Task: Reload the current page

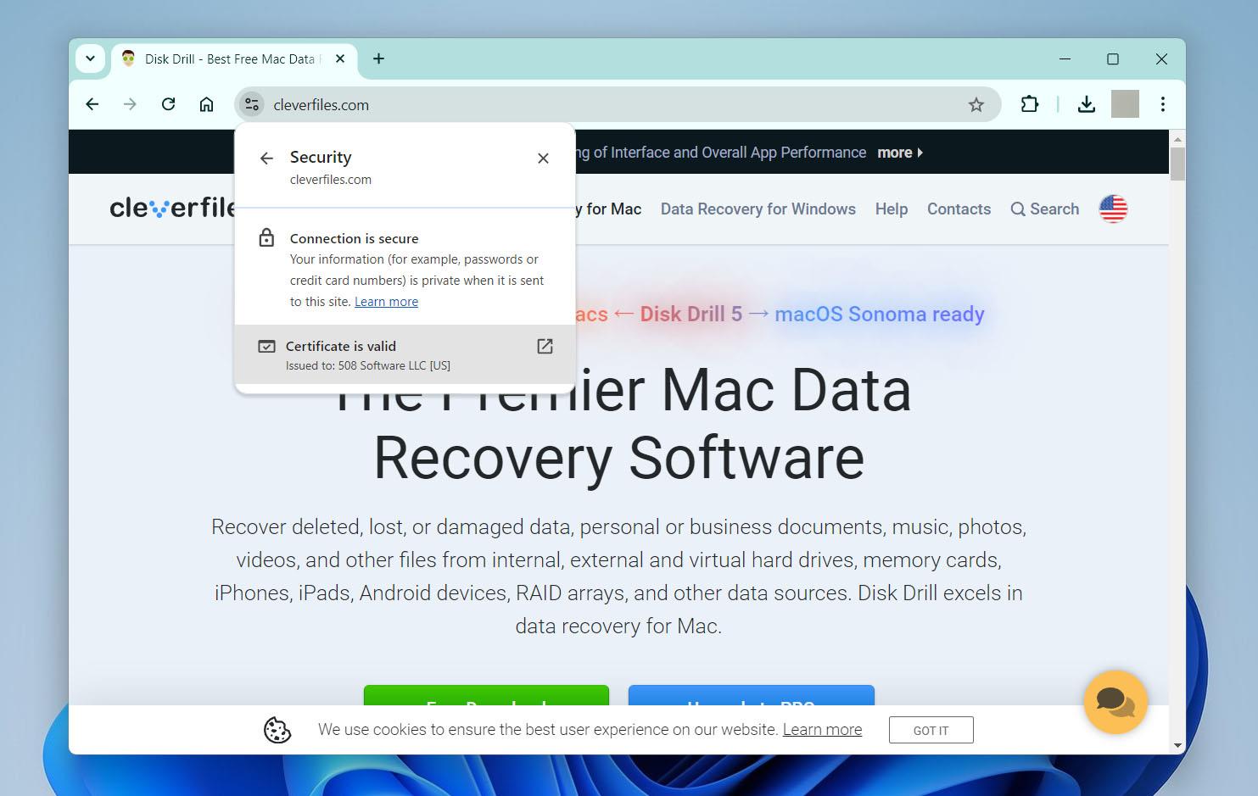Action: pos(168,104)
